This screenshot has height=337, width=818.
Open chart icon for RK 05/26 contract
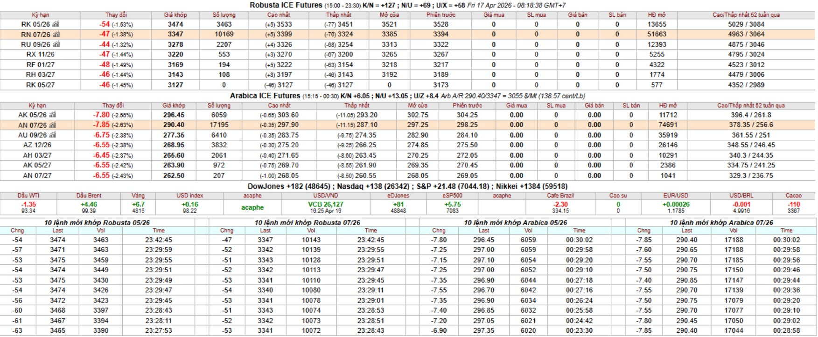click(x=56, y=24)
